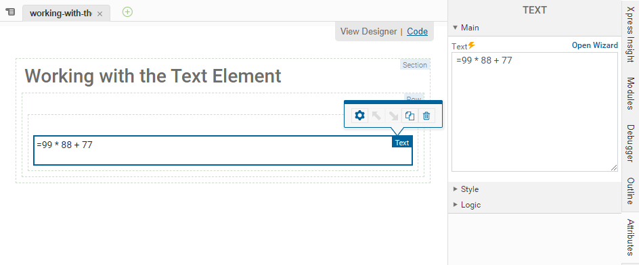
Task: Add a new tab with the plus icon
Action: [x=127, y=12]
